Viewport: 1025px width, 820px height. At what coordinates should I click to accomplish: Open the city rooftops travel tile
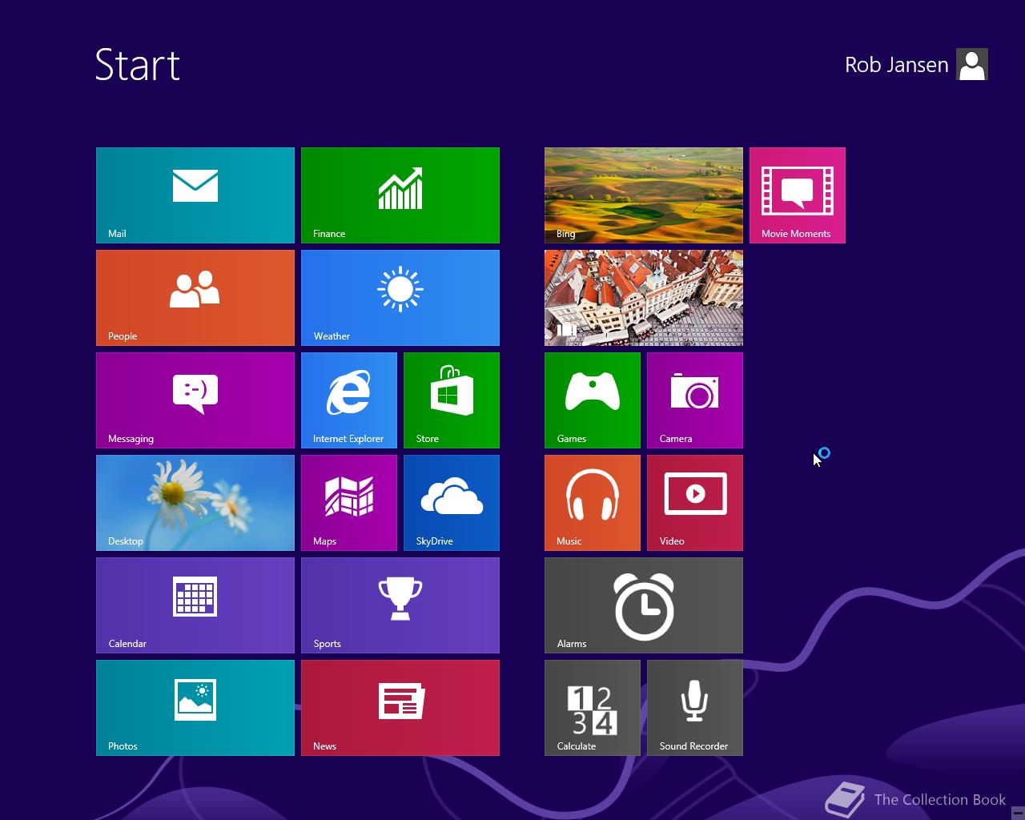pyautogui.click(x=644, y=298)
